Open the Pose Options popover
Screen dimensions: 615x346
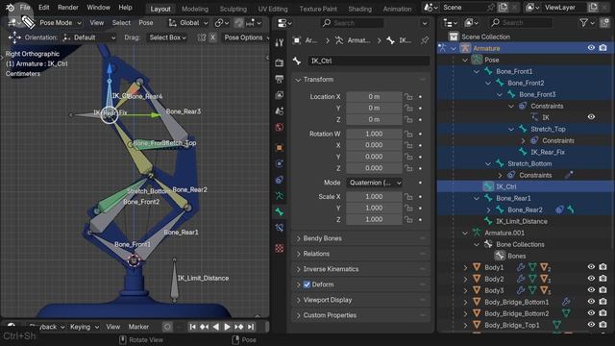246,37
